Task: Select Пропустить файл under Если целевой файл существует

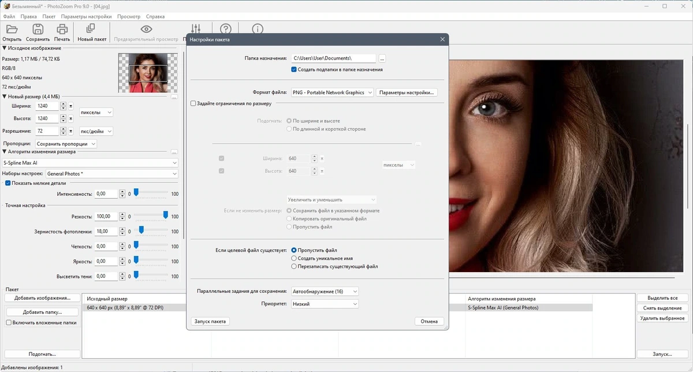Action: coord(294,250)
